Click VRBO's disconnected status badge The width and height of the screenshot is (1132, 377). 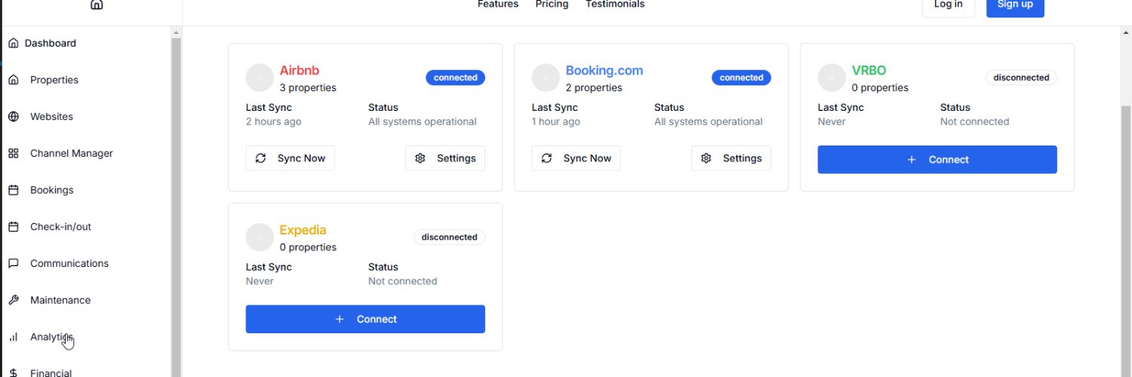coord(1021,78)
